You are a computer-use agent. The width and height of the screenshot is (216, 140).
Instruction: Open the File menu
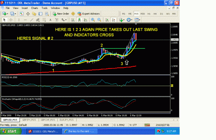tap(8, 8)
